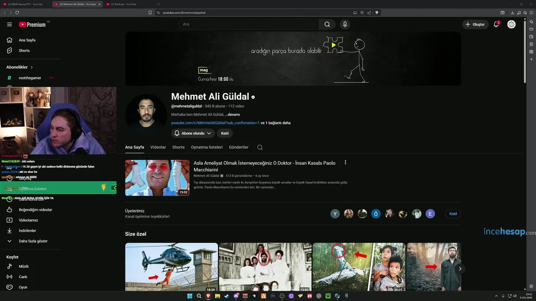Image resolution: width=536 pixels, height=301 pixels.
Task: Switch to the channel Shorts tab
Action: [178, 147]
